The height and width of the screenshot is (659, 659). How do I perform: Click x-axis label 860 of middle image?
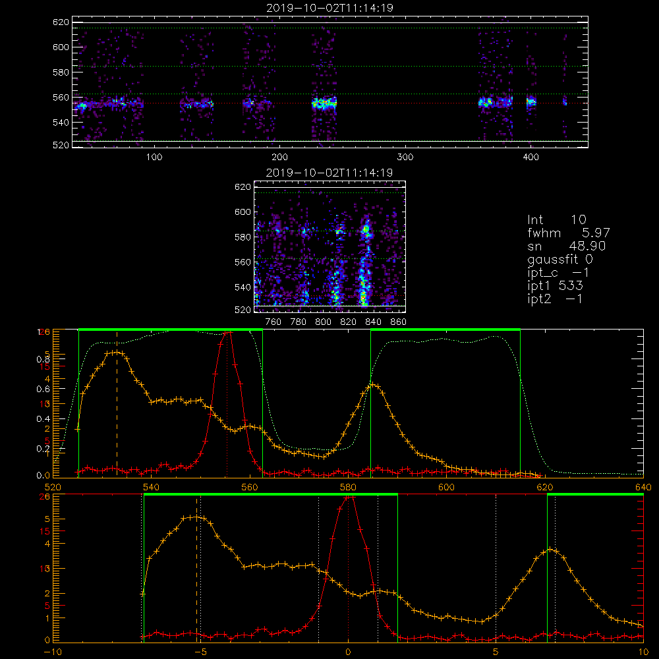pyautogui.click(x=398, y=322)
